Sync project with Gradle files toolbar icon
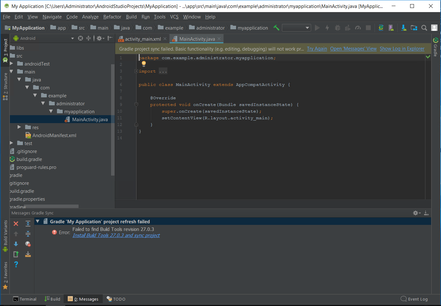 point(381,28)
